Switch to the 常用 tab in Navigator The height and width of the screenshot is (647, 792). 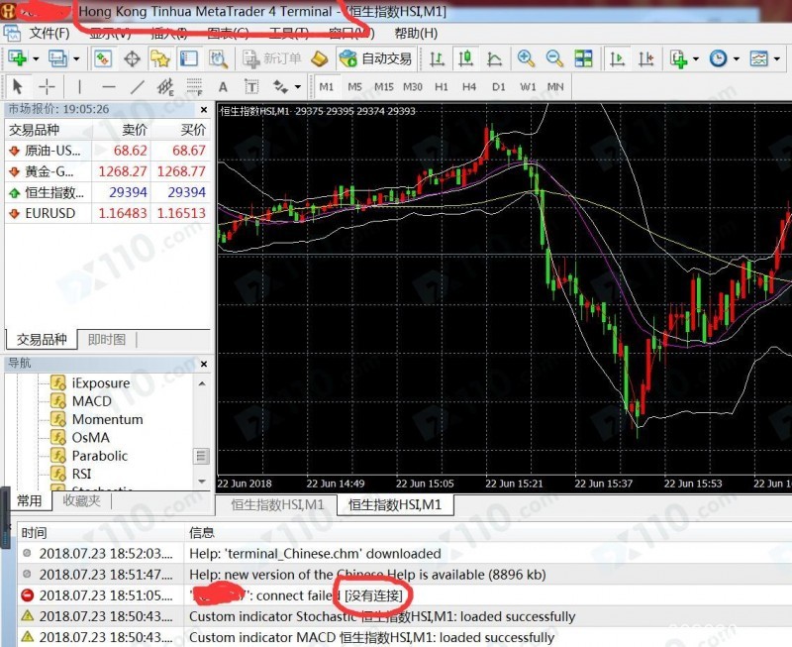[x=30, y=501]
